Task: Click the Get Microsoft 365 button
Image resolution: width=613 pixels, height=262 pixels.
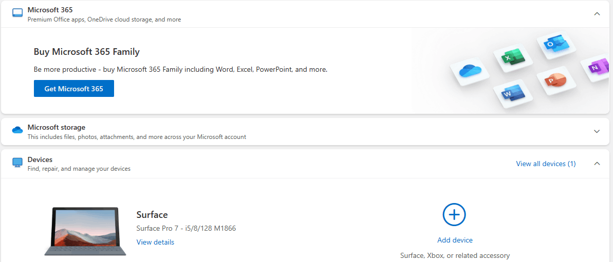Action: [74, 89]
